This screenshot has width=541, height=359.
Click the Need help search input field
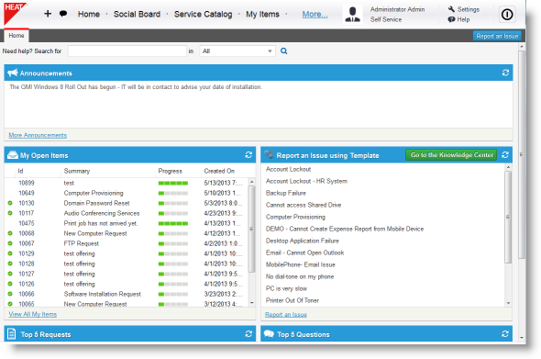[x=127, y=51]
